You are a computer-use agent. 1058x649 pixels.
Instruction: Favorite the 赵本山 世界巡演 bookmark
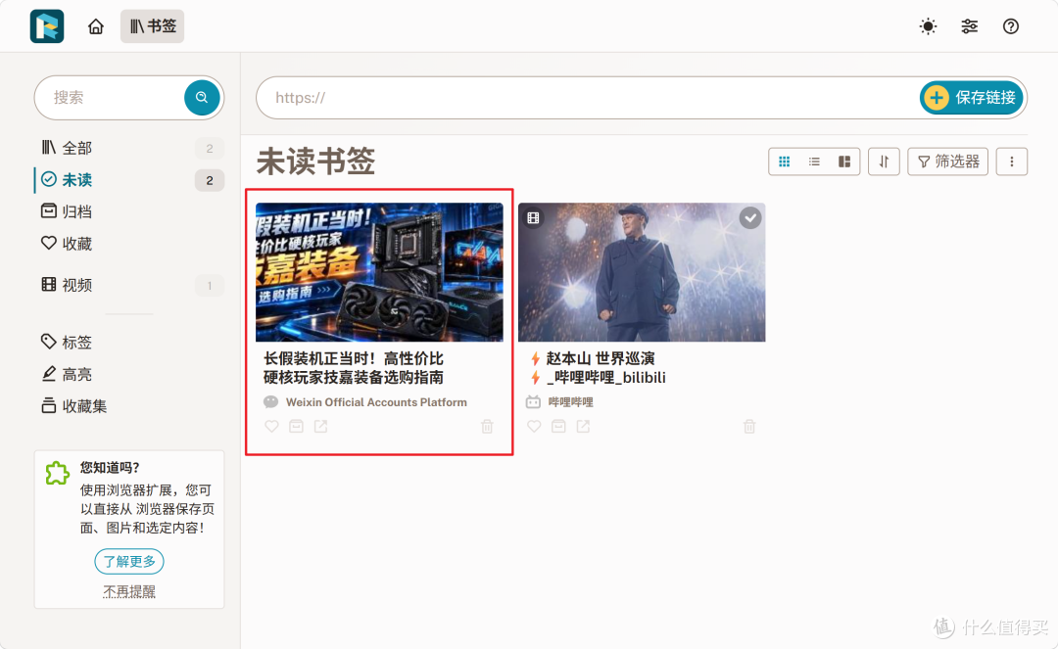click(x=534, y=426)
